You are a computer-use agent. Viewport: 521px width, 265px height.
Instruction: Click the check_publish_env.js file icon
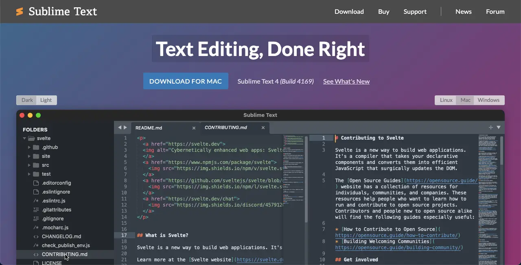pos(36,246)
